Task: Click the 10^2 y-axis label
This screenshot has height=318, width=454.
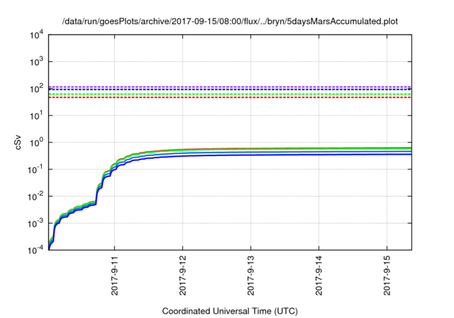Action: (36, 89)
